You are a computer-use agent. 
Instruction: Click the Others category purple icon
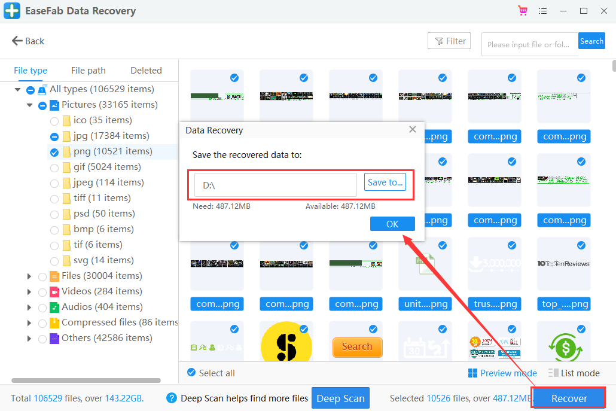pos(54,338)
